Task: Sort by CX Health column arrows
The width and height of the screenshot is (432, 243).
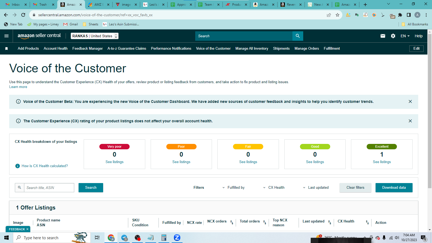Action: coord(367,222)
